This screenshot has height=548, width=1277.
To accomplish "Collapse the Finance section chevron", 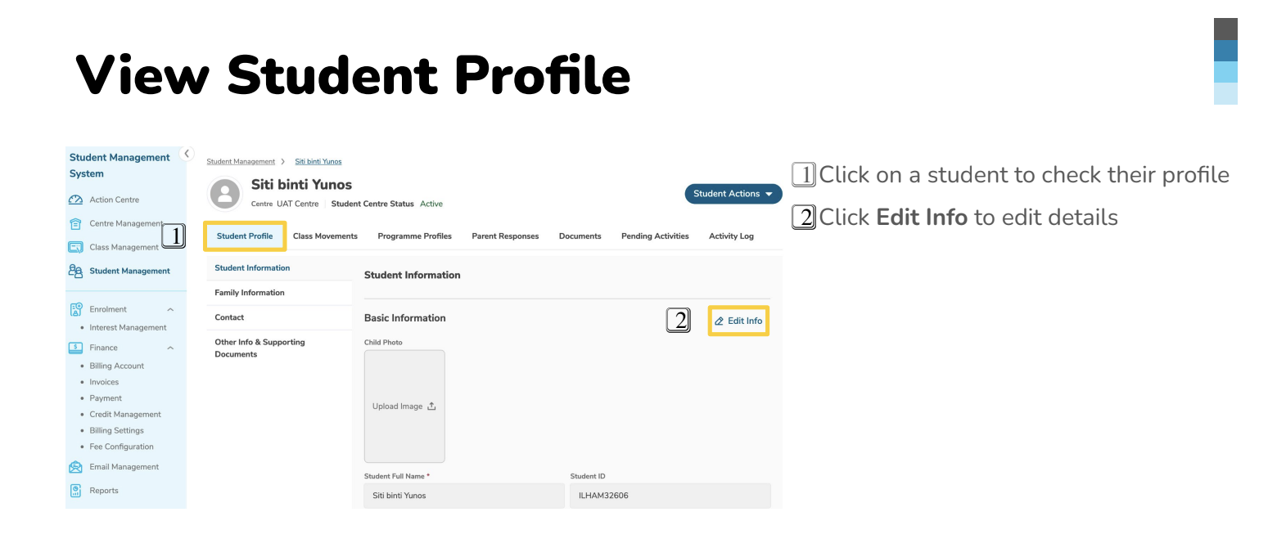I will 170,348.
